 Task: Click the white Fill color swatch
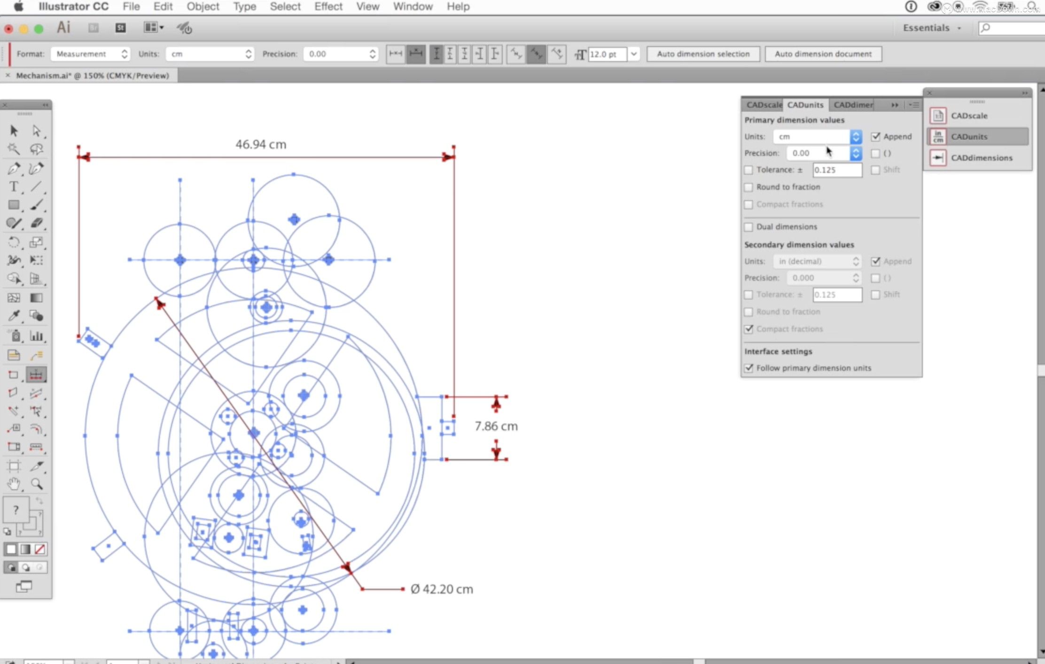coord(11,549)
